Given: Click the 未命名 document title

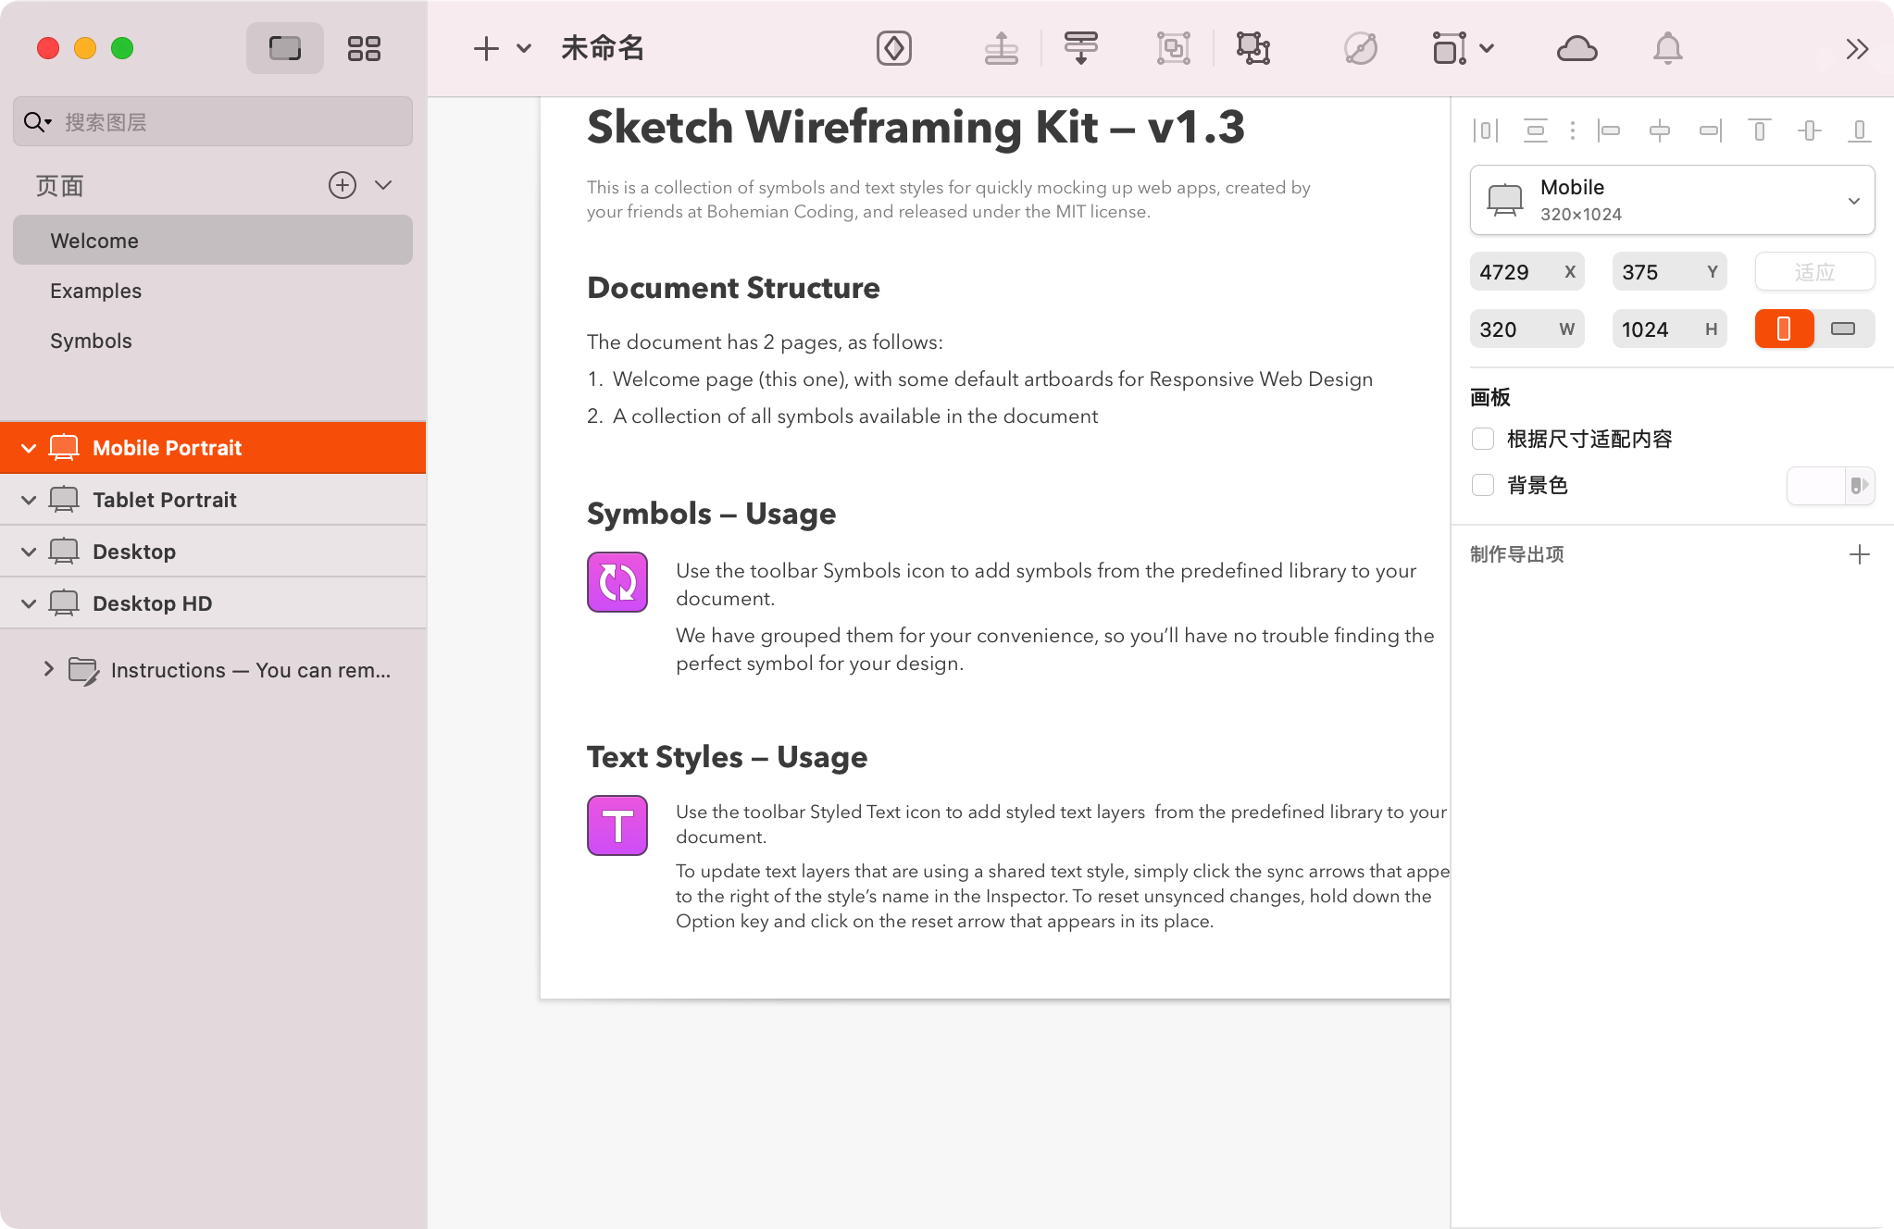Looking at the screenshot, I should (603, 48).
